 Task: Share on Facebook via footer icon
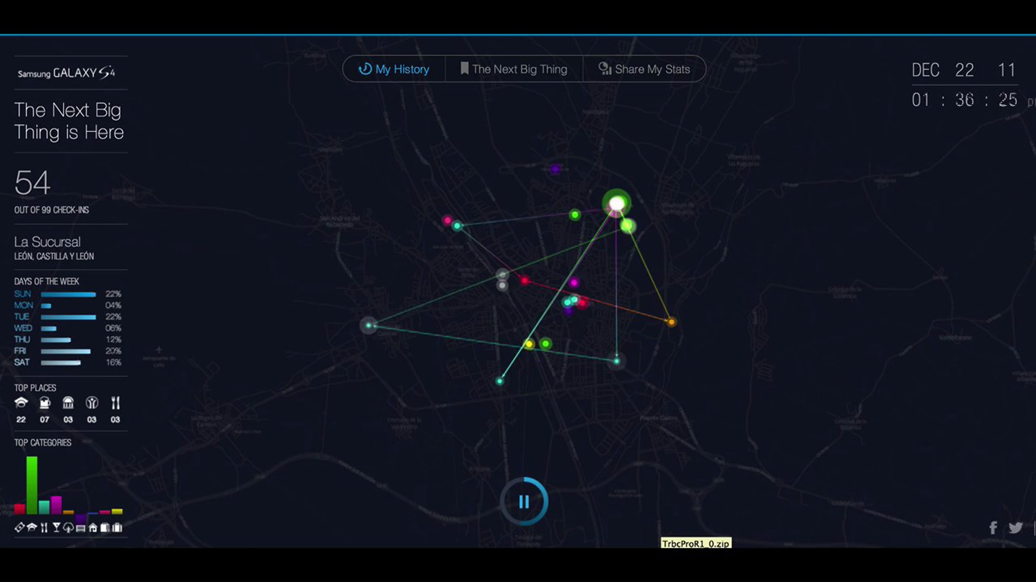[x=993, y=527]
